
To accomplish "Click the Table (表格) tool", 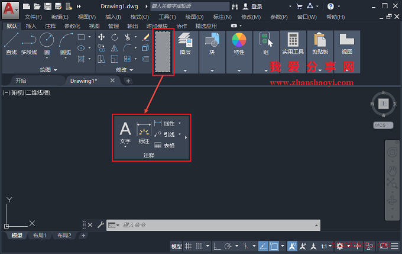I will (x=164, y=146).
